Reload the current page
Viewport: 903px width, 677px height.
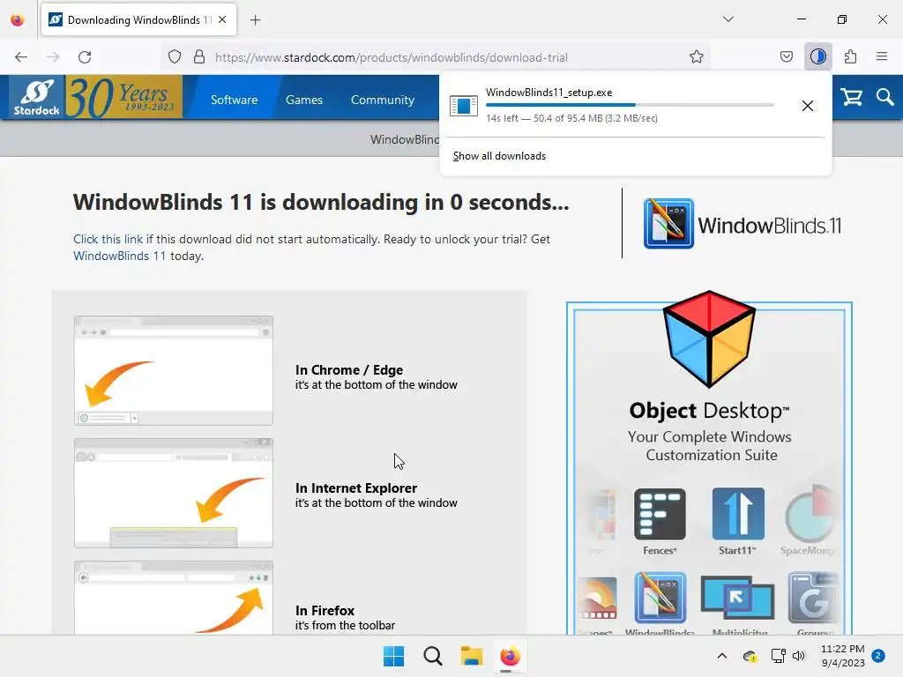85,57
